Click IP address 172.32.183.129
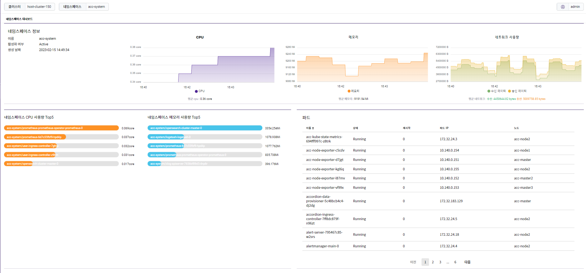This screenshot has width=586, height=273. [451, 201]
